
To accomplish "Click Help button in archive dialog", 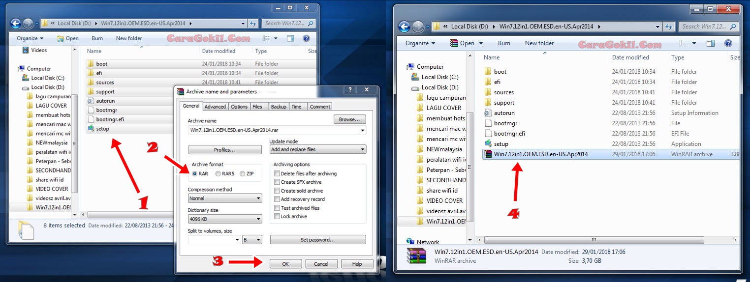I will click(357, 264).
